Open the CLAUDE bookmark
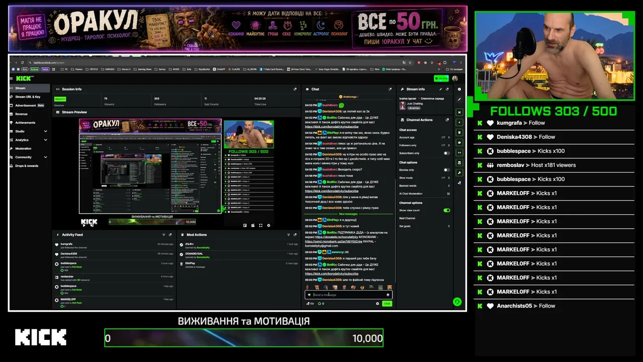 click(x=235, y=69)
